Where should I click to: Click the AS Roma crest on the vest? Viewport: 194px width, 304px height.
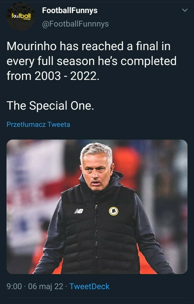click(113, 211)
